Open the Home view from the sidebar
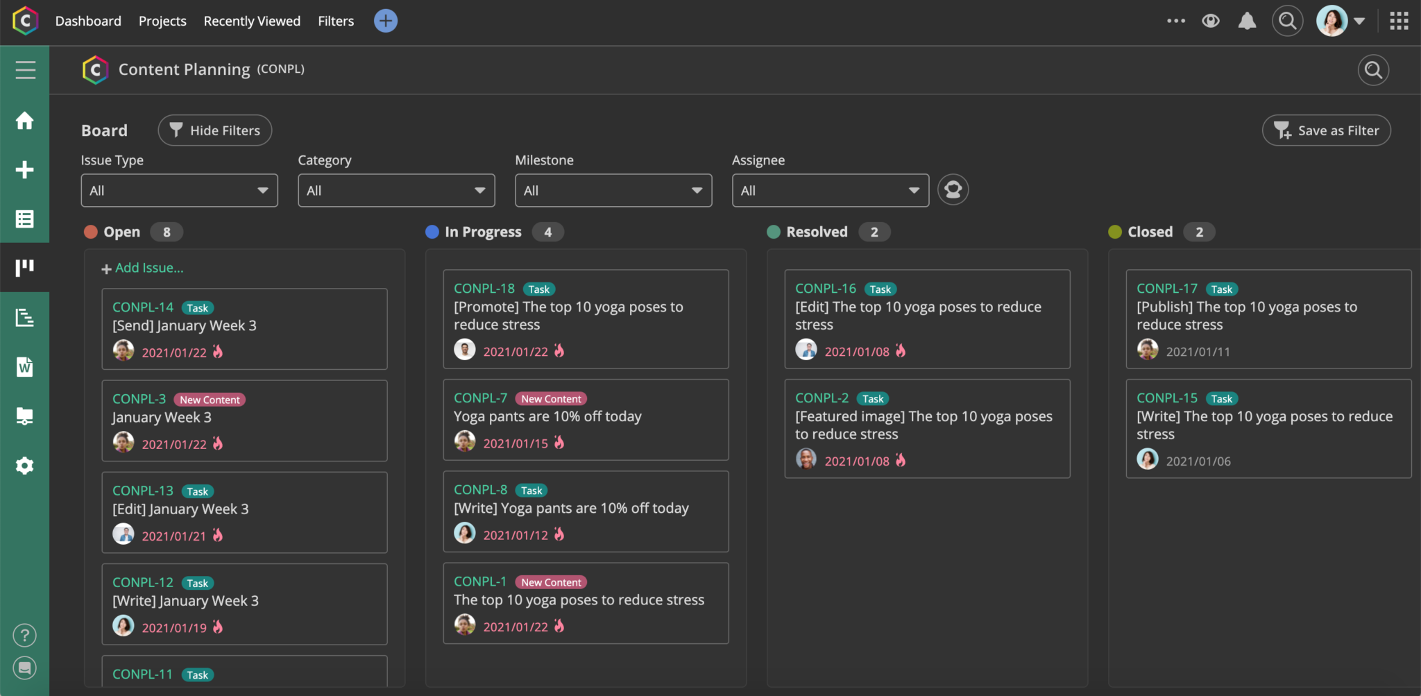 26,121
